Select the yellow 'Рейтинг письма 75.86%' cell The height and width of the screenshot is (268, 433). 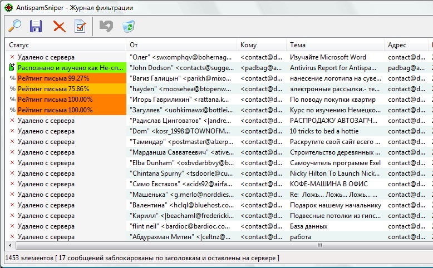click(72, 89)
